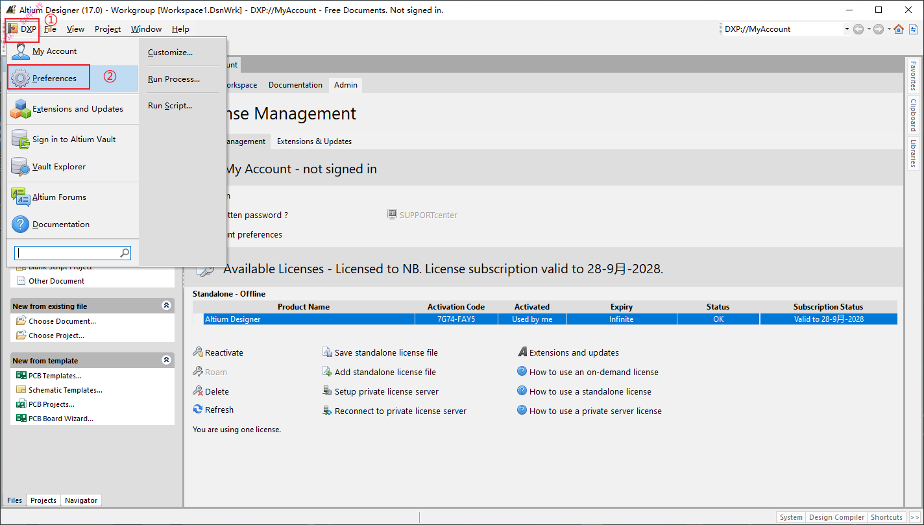Viewport: 924px width, 525px height.
Task: Open the Favorites side panel tab
Action: [913, 76]
